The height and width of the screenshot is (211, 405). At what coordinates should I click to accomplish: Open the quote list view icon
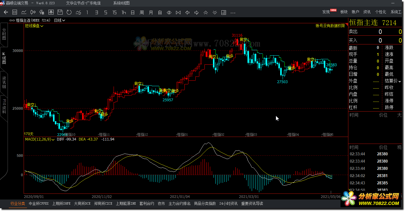pos(15,12)
